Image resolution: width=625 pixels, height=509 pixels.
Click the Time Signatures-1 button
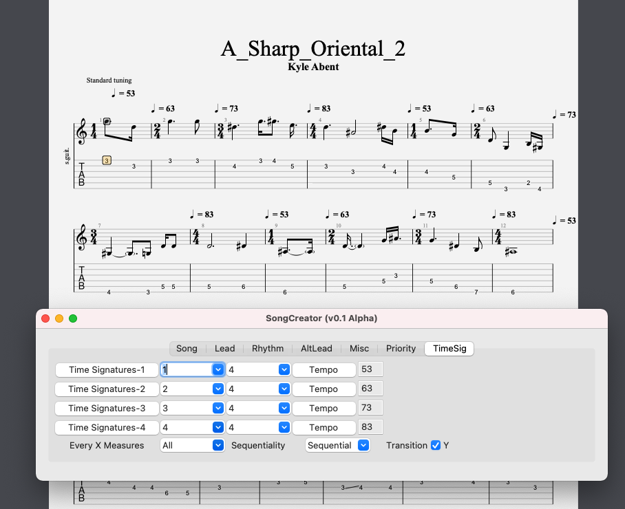click(x=107, y=370)
